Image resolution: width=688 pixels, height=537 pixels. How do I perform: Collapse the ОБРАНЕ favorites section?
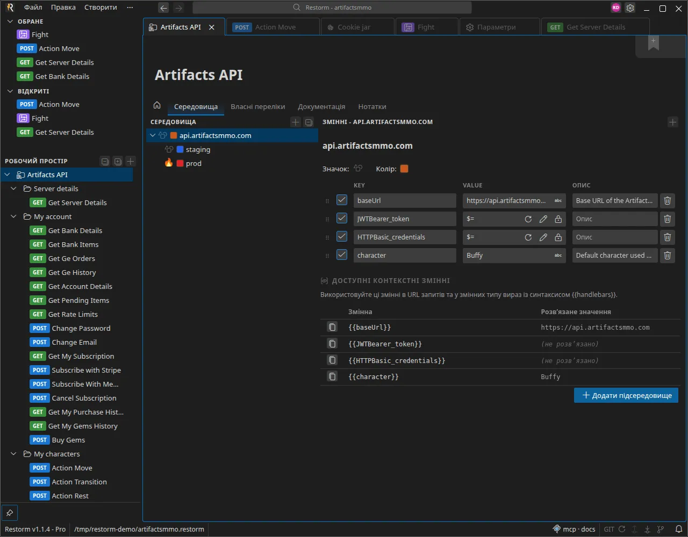(10, 21)
